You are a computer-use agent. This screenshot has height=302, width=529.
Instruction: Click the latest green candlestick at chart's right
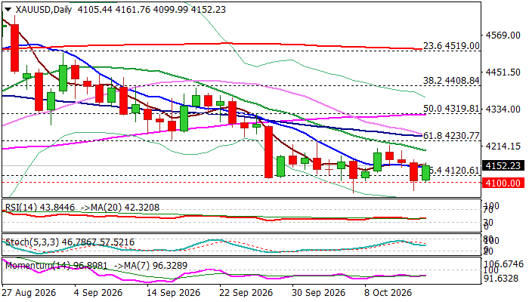[x=425, y=173]
